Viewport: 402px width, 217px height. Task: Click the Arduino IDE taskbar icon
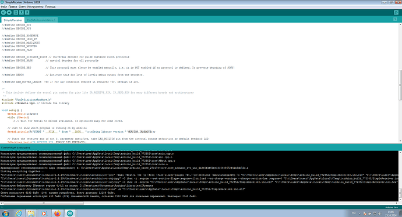coord(70,214)
